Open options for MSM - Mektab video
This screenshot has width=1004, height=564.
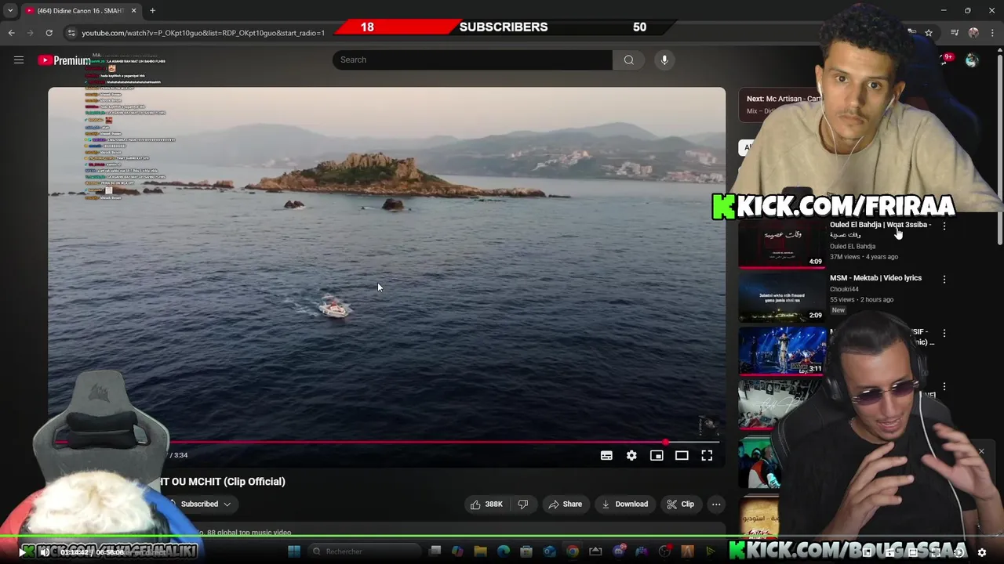click(944, 279)
